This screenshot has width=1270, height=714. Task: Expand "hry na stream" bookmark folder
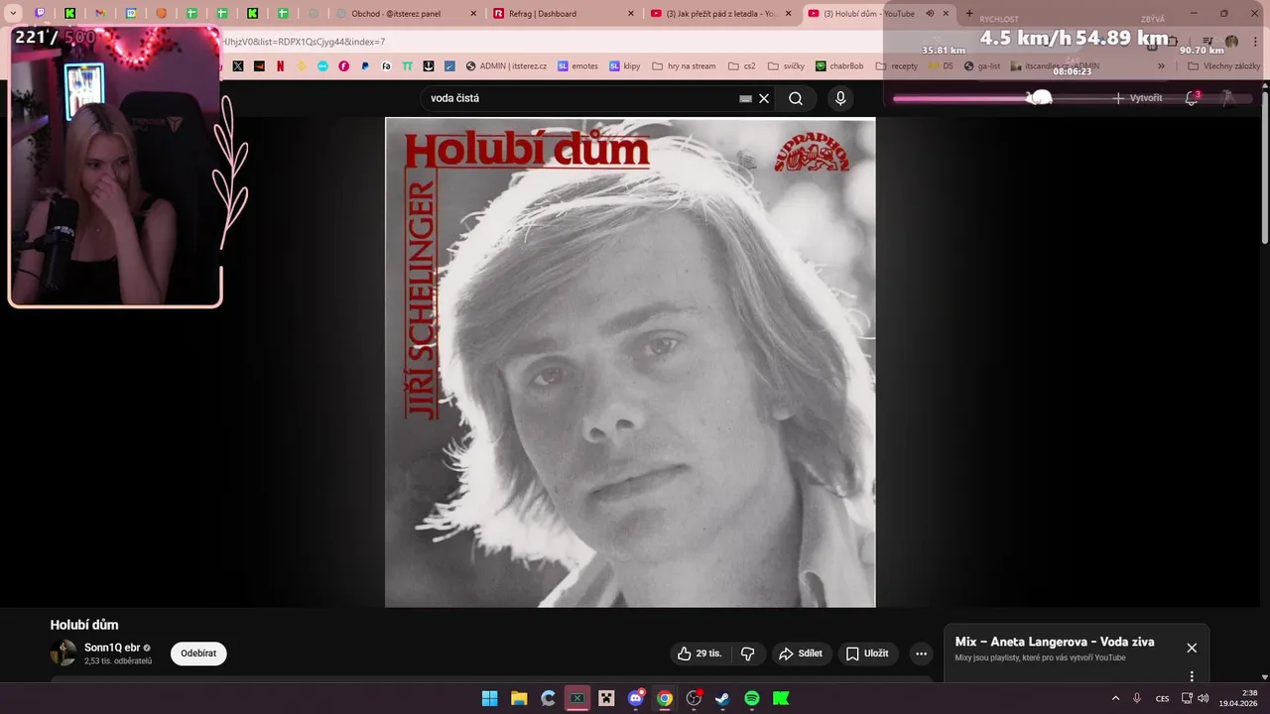(x=684, y=66)
